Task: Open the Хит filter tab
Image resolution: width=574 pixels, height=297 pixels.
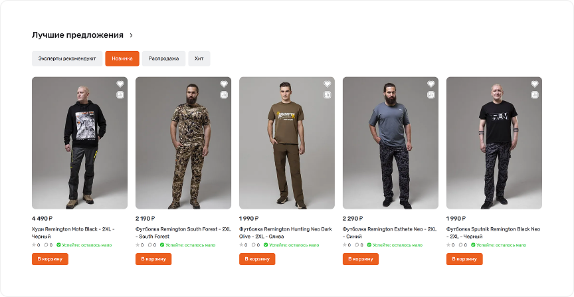Action: [199, 58]
